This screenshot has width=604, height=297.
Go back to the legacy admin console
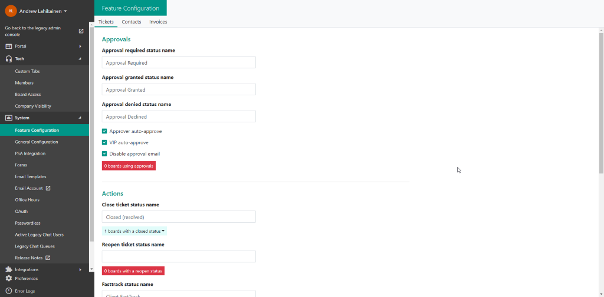[33, 31]
